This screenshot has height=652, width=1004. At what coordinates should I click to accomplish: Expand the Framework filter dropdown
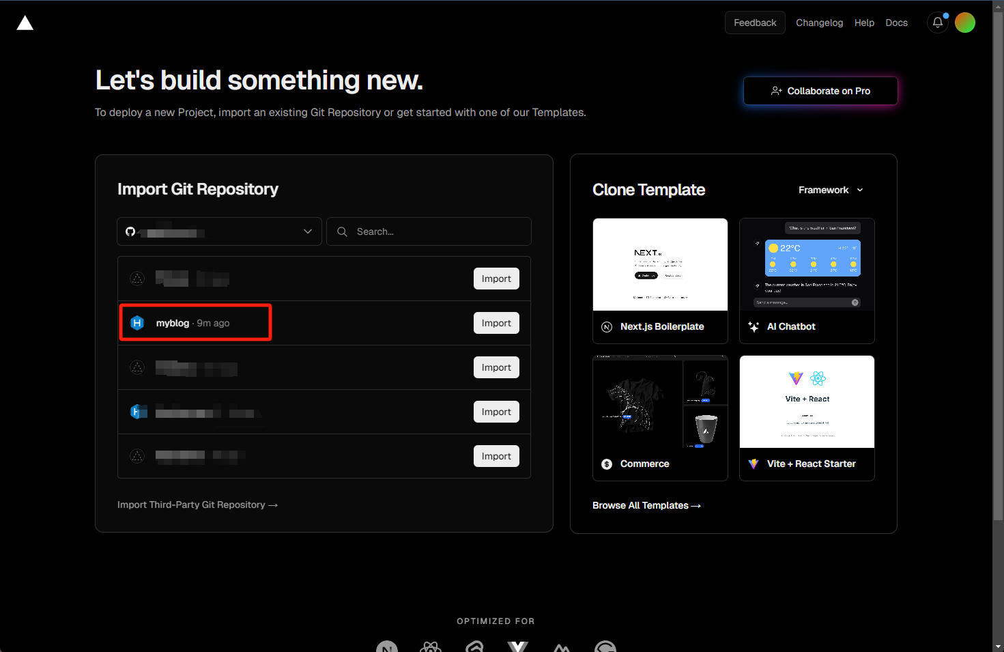(831, 190)
